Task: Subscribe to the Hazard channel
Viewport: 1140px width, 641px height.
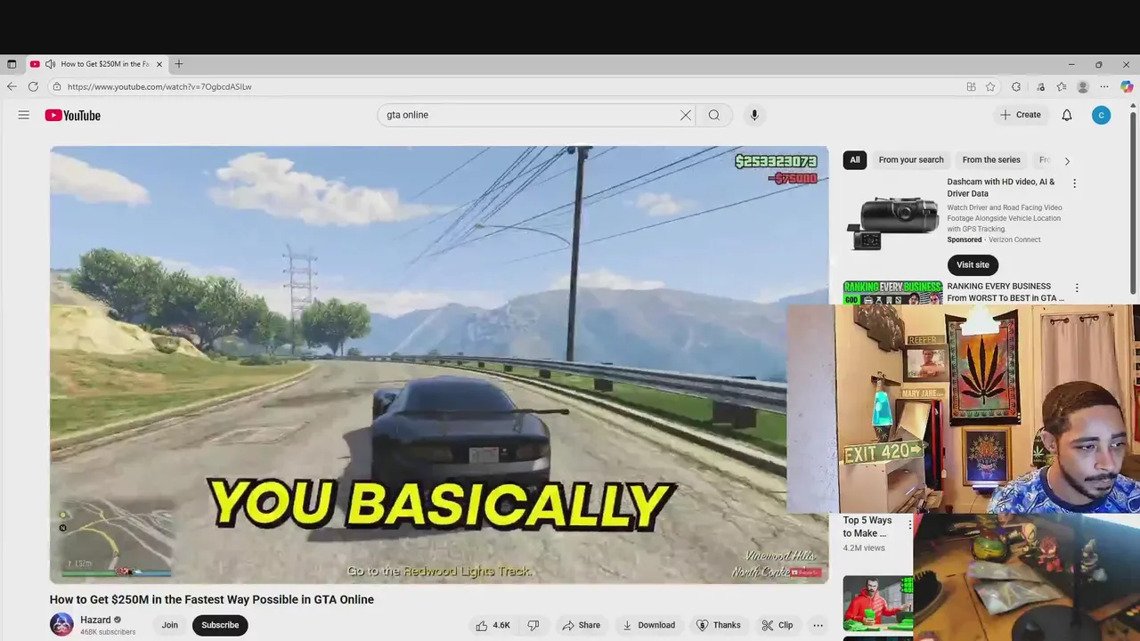Action: (x=220, y=625)
